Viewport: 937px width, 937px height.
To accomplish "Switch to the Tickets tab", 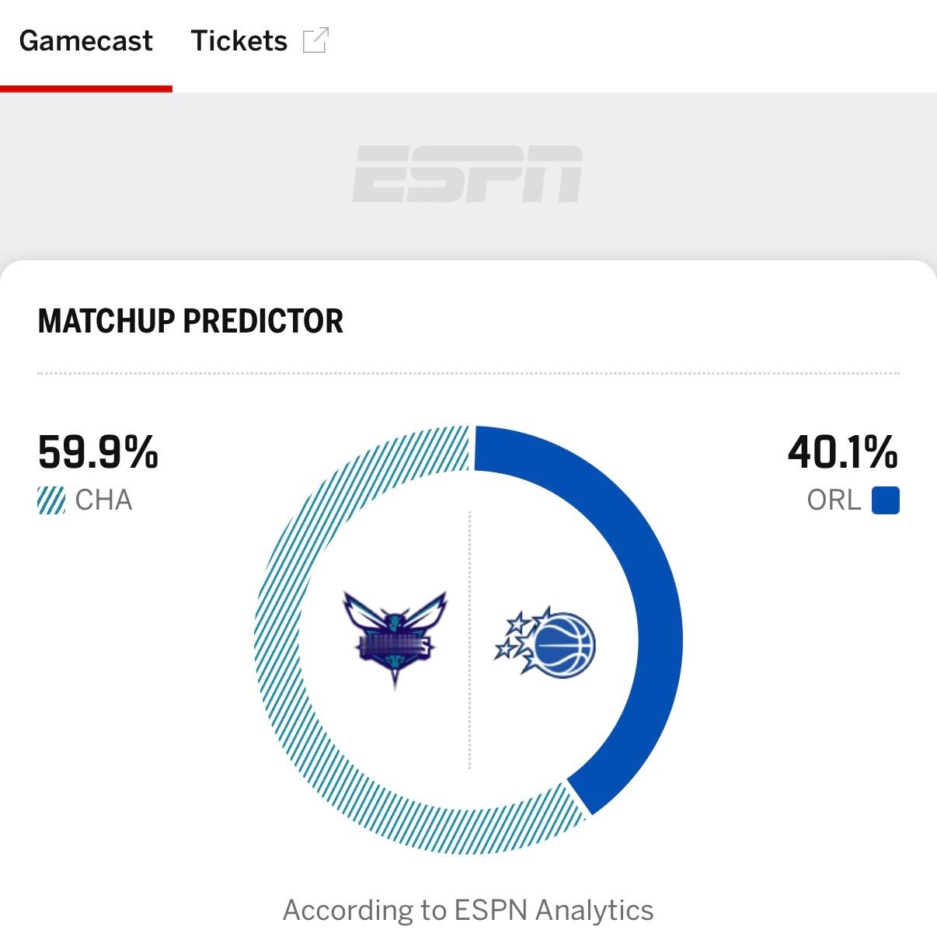I will pyautogui.click(x=239, y=41).
